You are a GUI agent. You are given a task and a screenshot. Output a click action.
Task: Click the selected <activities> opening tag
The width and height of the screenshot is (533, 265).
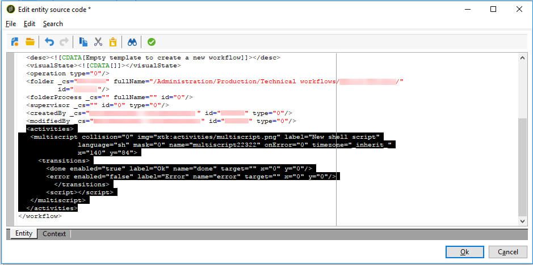[x=50, y=129]
